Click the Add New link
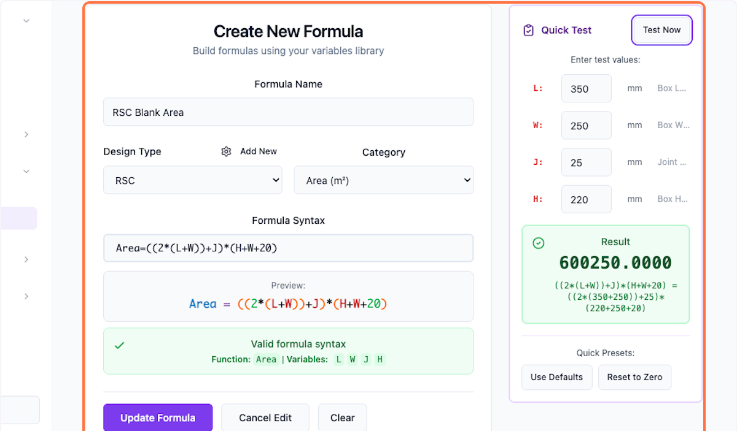 point(258,151)
